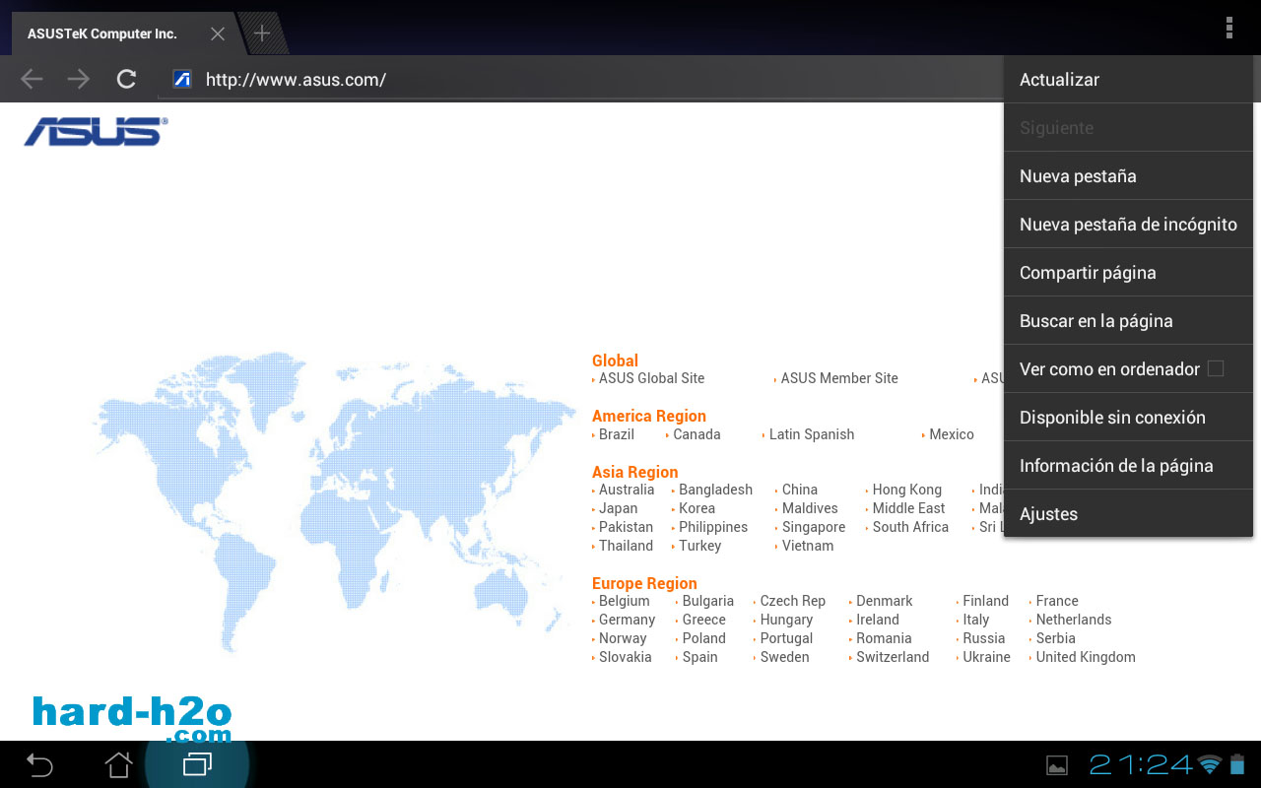
Task: Select the Vietnam link
Action: click(808, 546)
